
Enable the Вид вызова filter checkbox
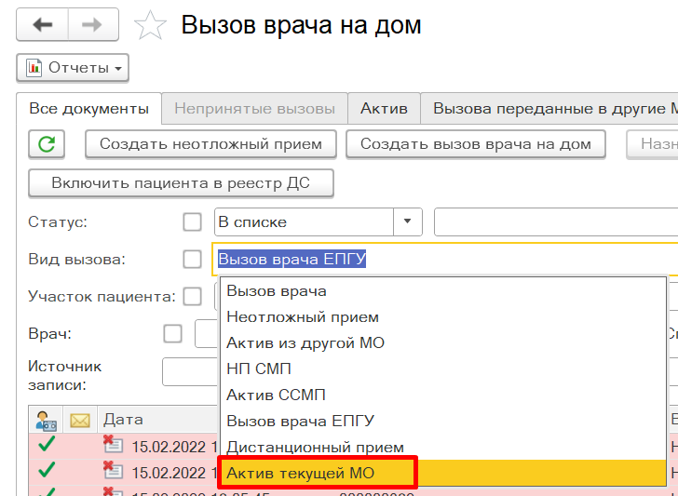pyautogui.click(x=192, y=260)
